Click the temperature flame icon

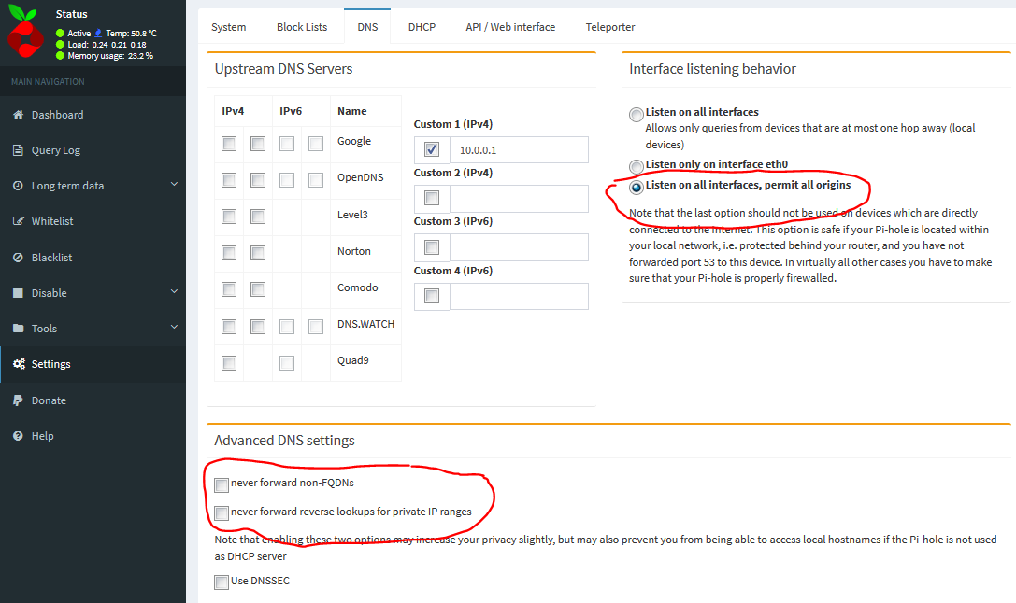pos(98,33)
